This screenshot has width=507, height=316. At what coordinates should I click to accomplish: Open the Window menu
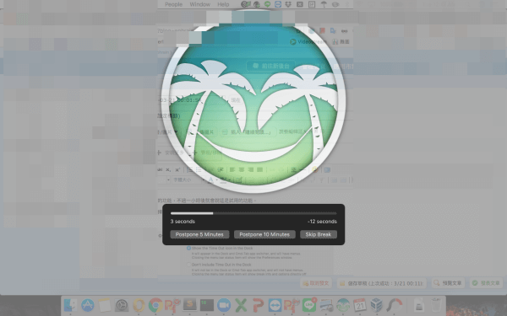coord(199,4)
